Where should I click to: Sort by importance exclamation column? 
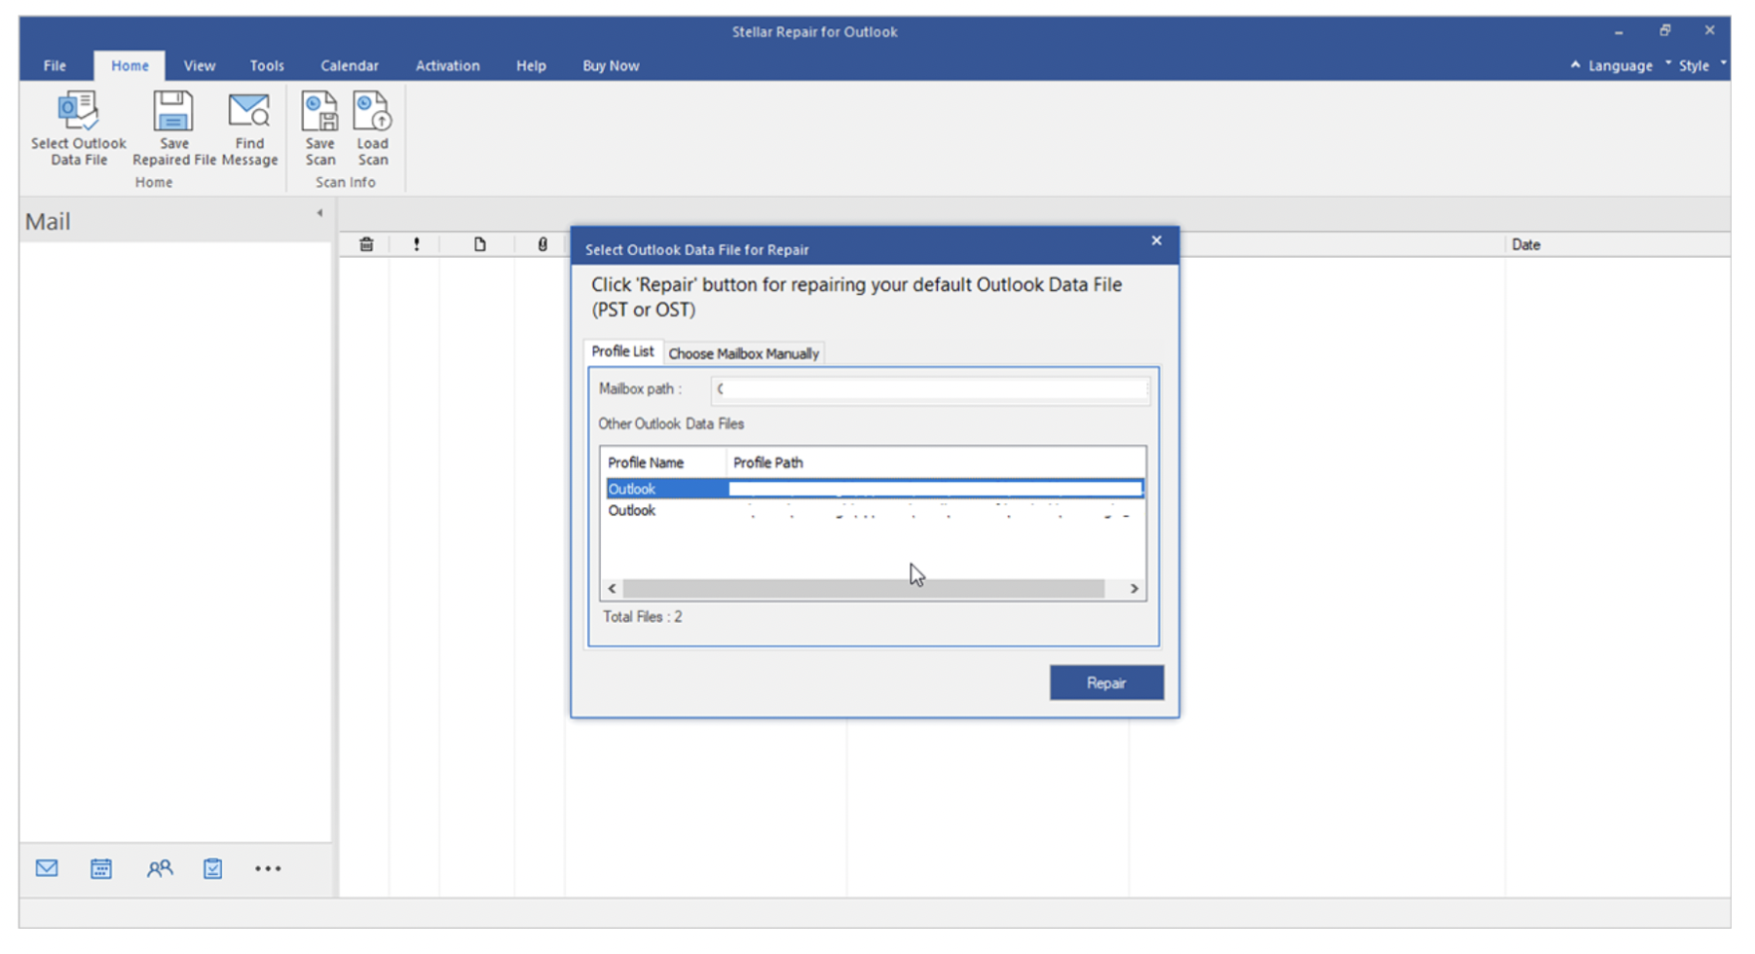[417, 244]
